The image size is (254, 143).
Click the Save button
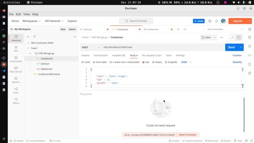click(206, 37)
